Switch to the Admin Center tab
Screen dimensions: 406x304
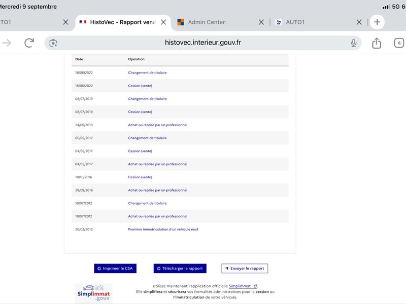pyautogui.click(x=207, y=22)
